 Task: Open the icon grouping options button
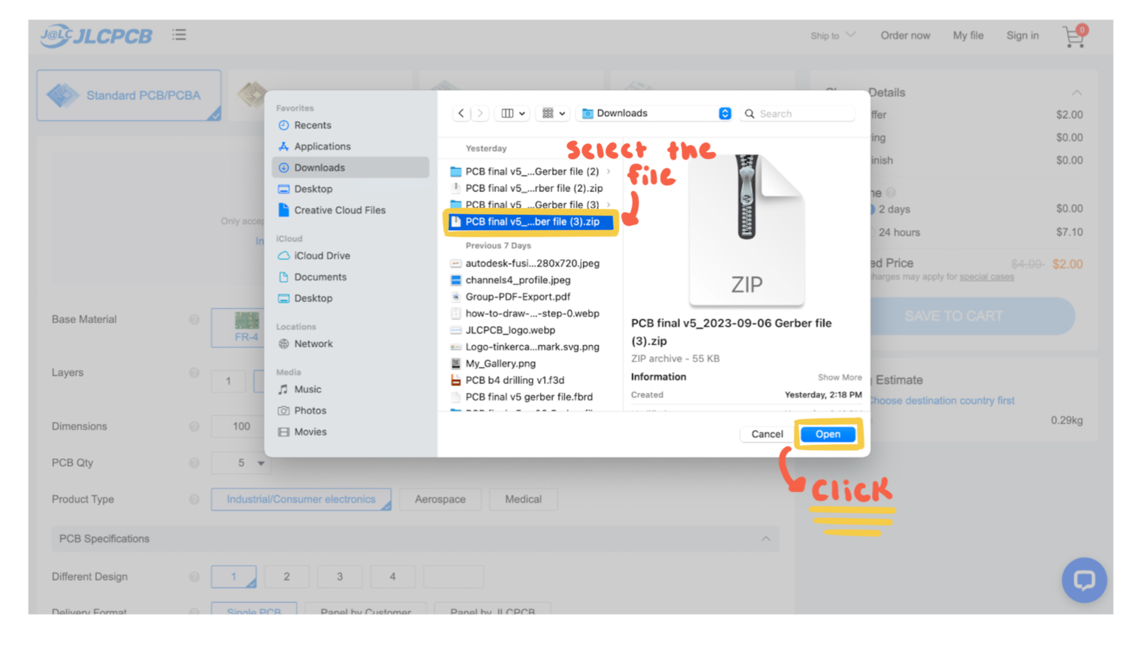(x=553, y=113)
